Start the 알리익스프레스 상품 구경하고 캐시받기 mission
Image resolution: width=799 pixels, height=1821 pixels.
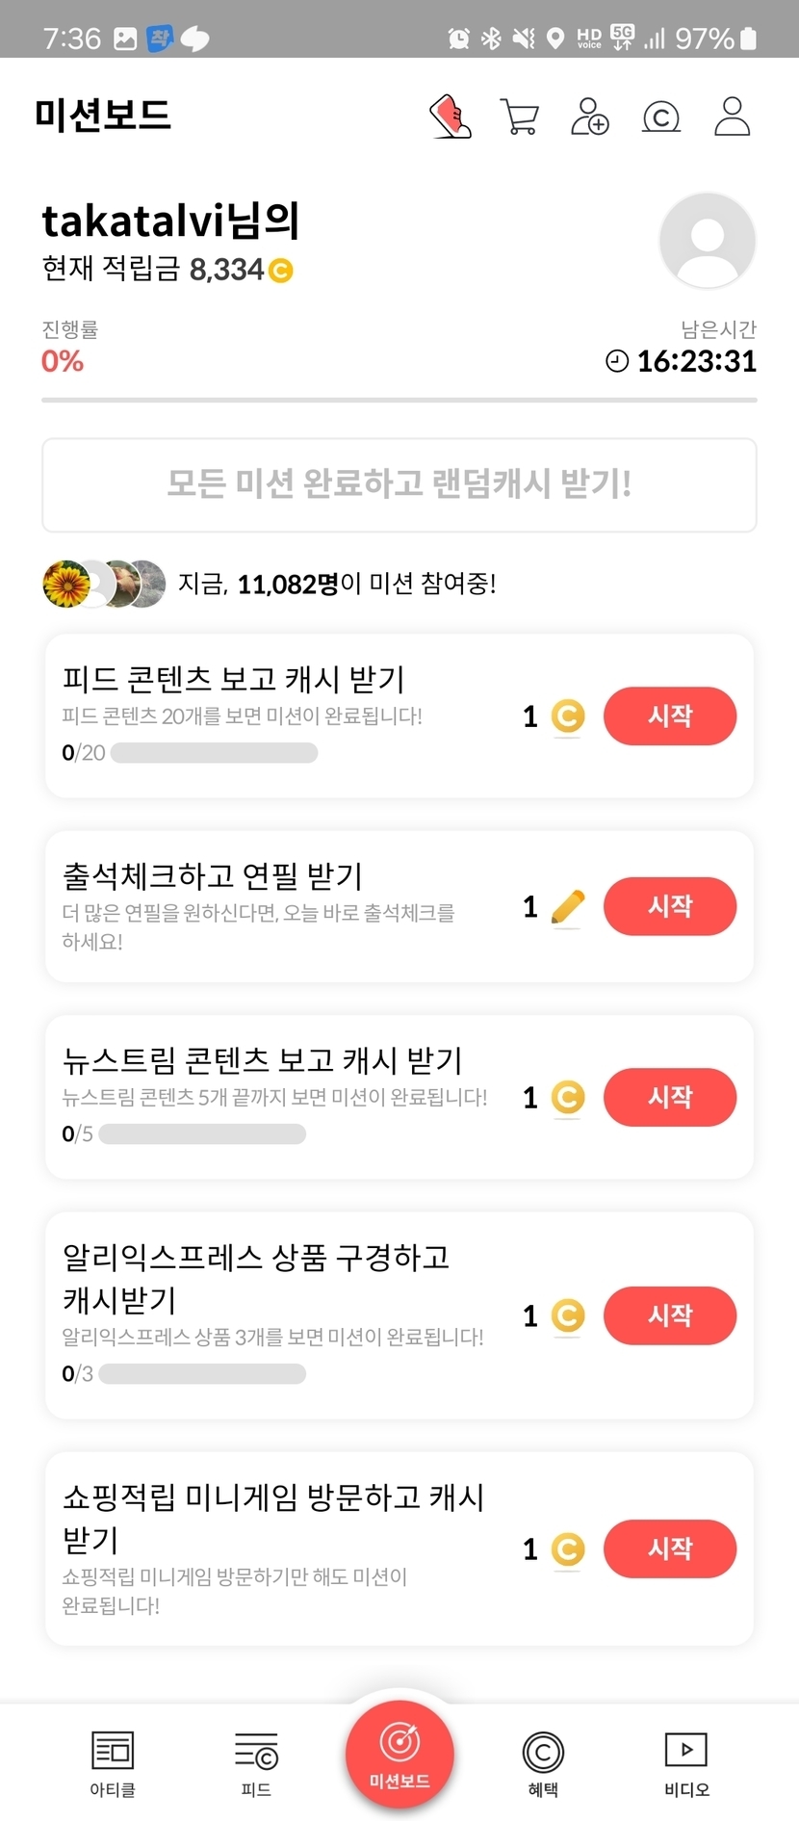670,1315
